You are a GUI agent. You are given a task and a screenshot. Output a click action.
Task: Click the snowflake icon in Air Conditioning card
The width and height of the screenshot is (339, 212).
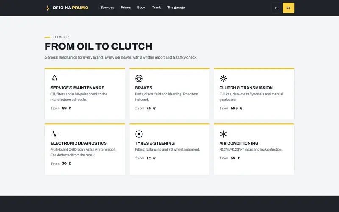223,134
